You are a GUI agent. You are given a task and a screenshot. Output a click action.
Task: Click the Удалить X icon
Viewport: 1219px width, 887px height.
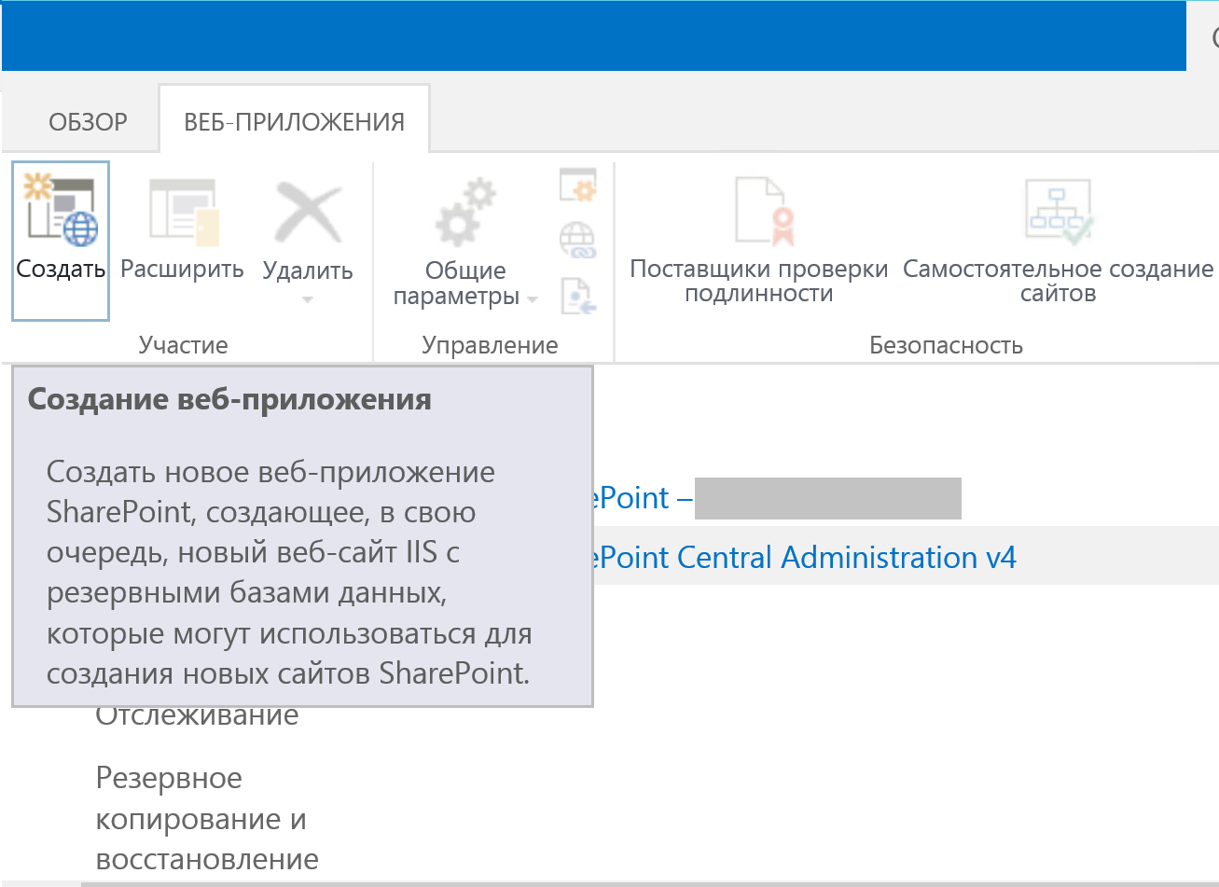[x=307, y=212]
